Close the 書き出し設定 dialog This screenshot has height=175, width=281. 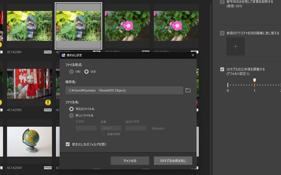click(x=193, y=55)
